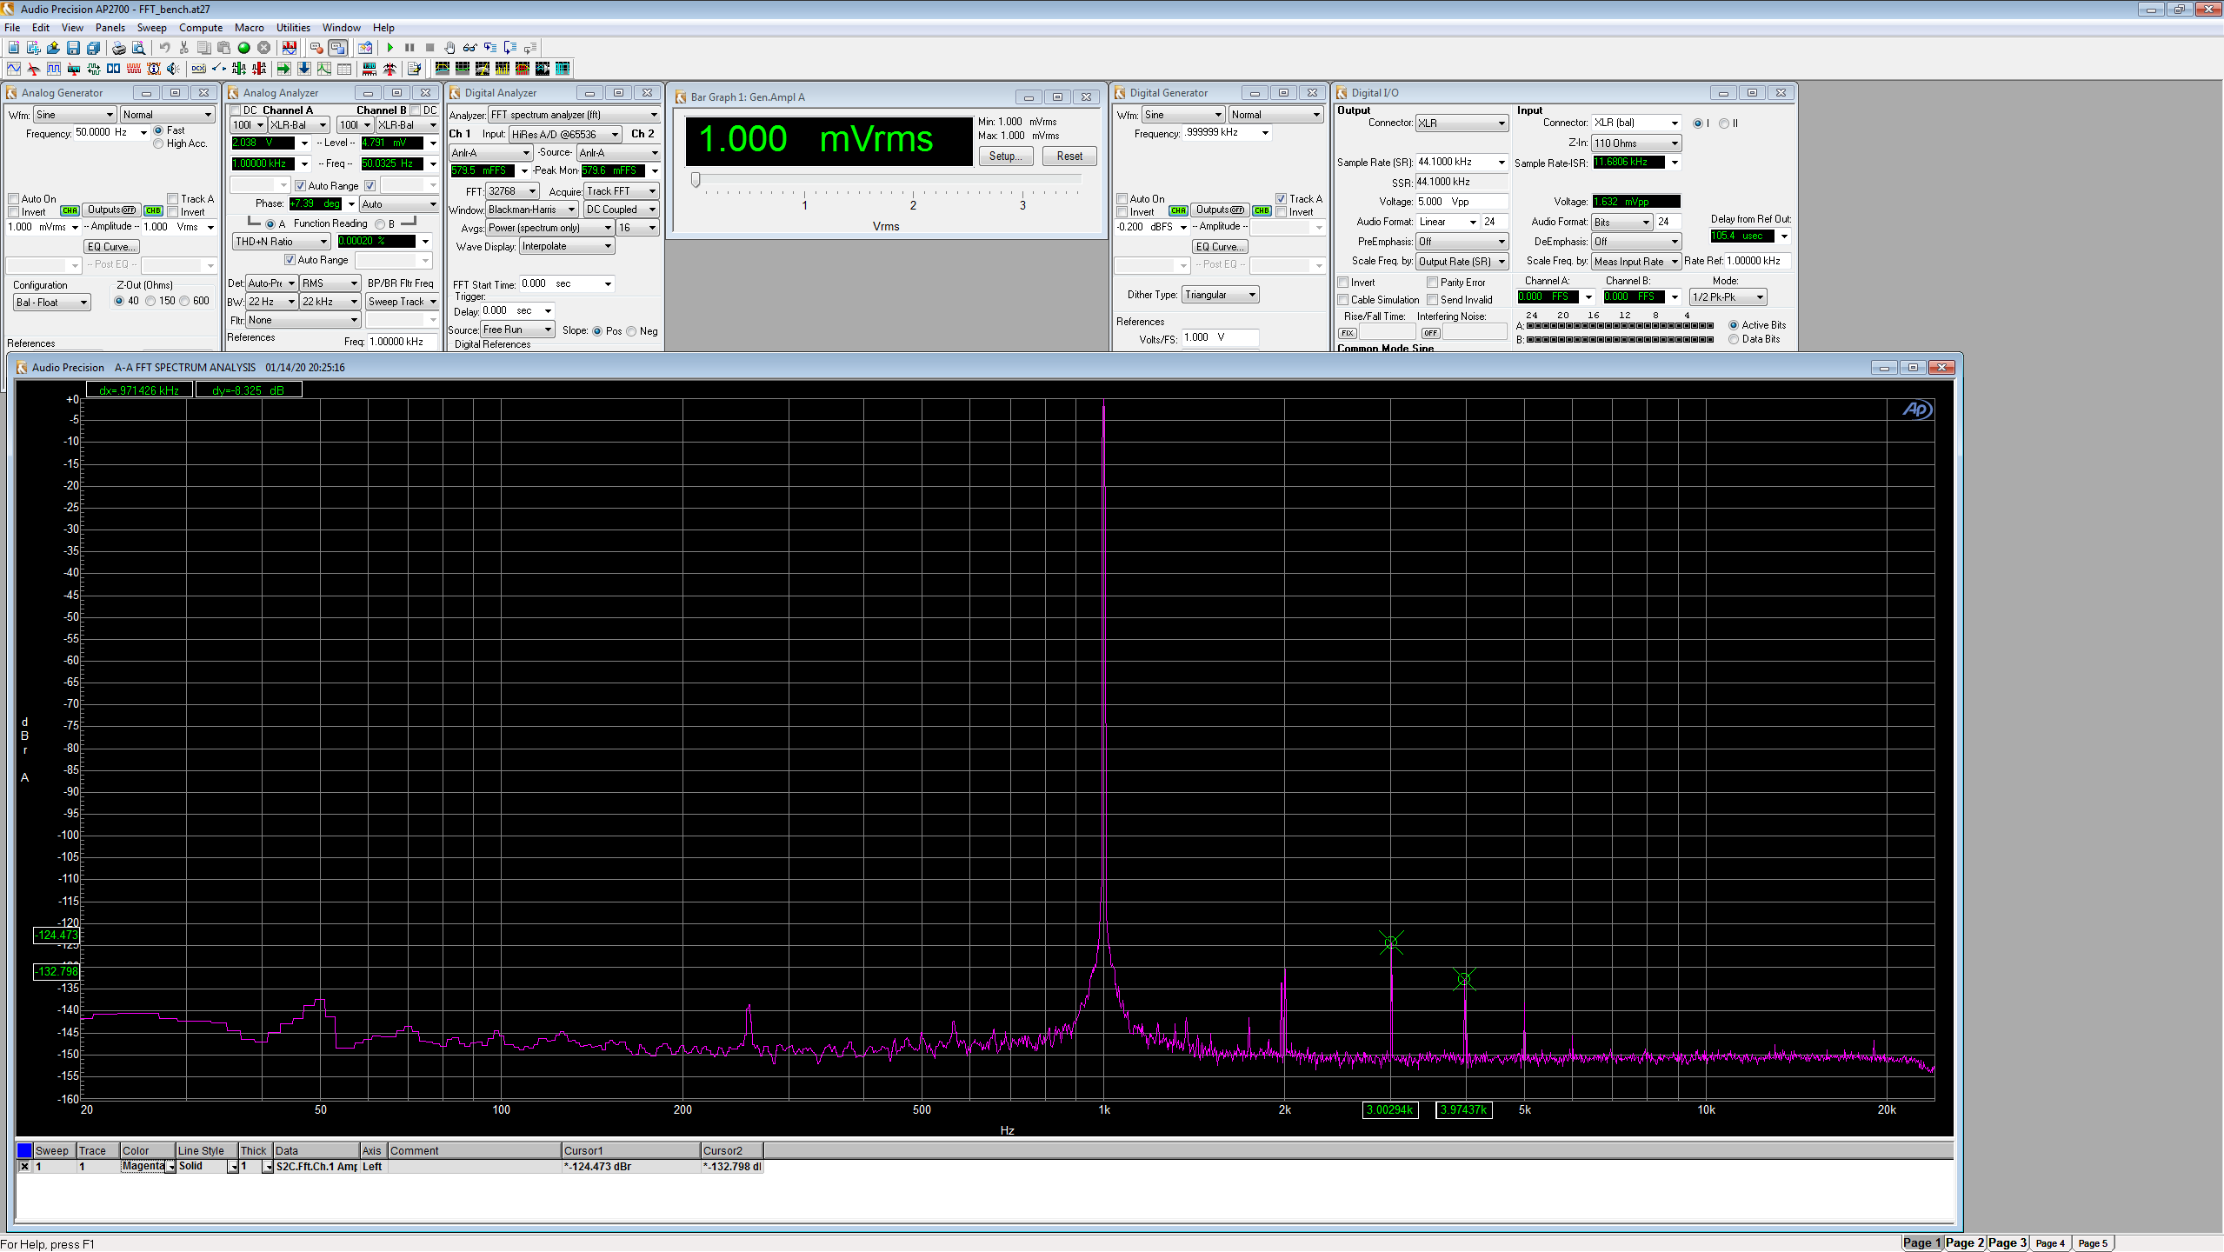Click the 3.97437k cursor marker on graph
2224x1252 pixels.
click(x=1465, y=979)
